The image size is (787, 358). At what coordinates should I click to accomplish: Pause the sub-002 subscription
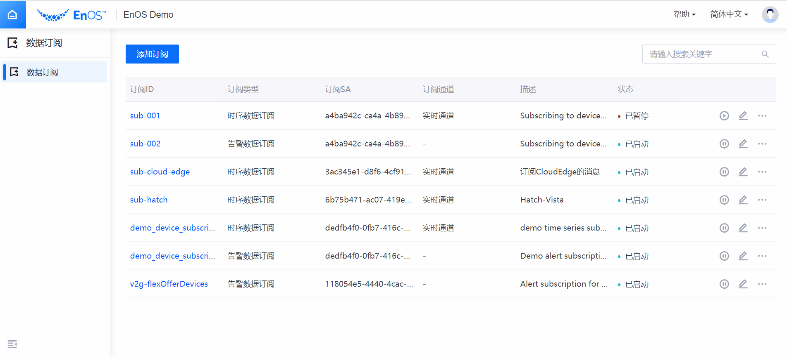724,144
